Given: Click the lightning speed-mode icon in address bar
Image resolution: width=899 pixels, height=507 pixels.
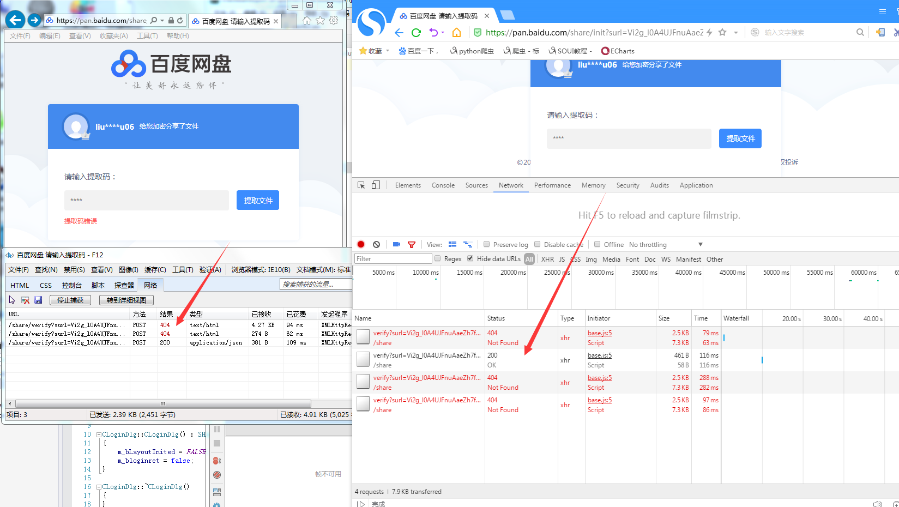Looking at the screenshot, I should [x=709, y=33].
